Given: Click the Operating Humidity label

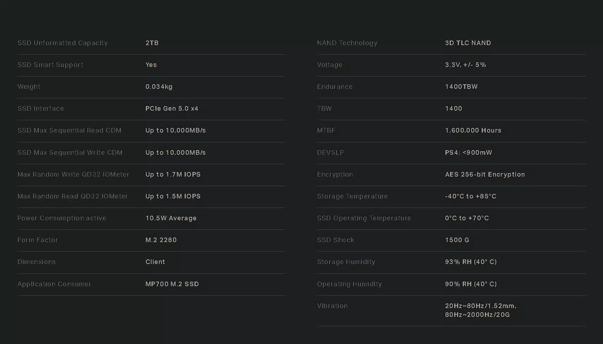Looking at the screenshot, I should tap(350, 284).
